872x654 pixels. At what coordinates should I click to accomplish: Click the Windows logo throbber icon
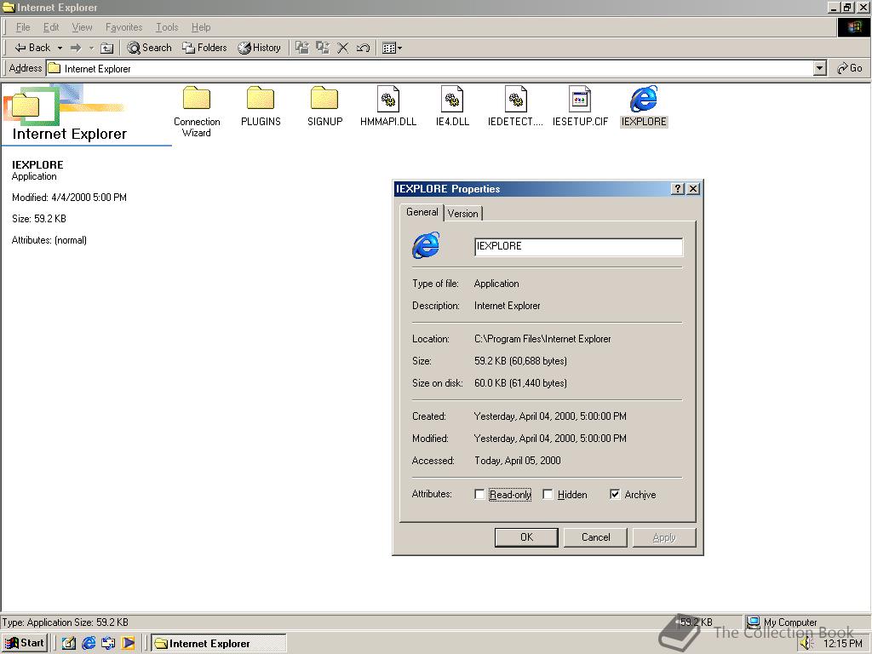[853, 27]
